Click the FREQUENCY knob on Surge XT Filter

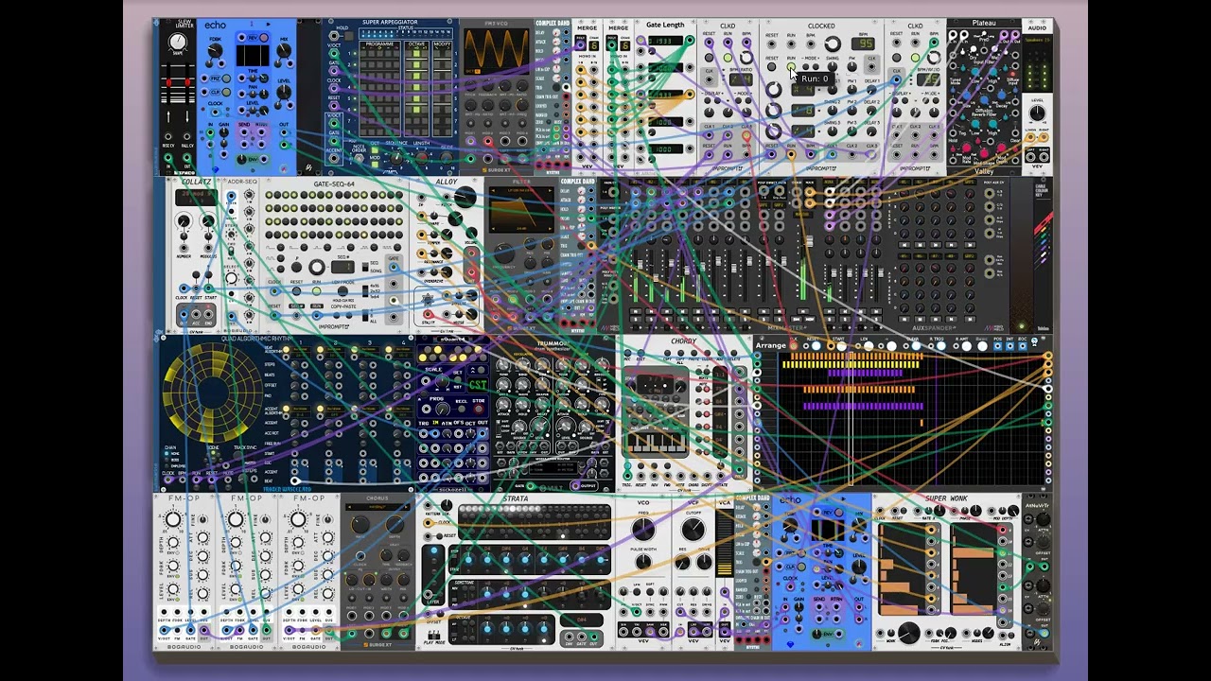[x=502, y=253]
